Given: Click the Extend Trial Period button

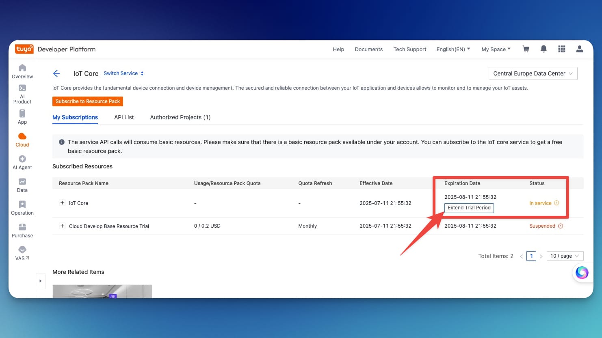Looking at the screenshot, I should click(x=469, y=208).
